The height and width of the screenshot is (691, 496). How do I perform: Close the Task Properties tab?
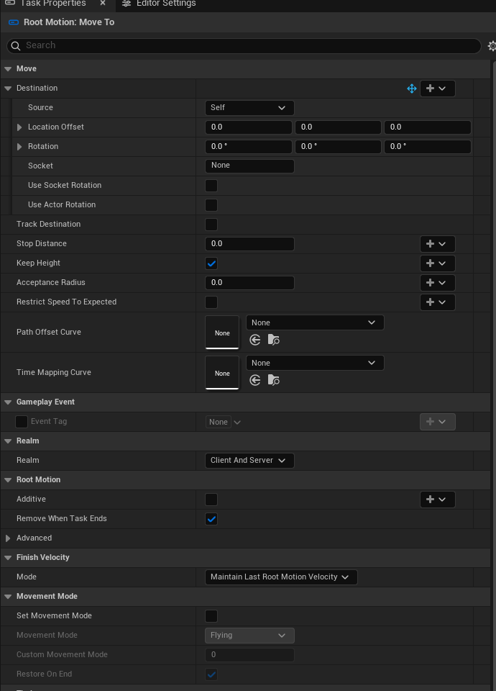(x=103, y=3)
